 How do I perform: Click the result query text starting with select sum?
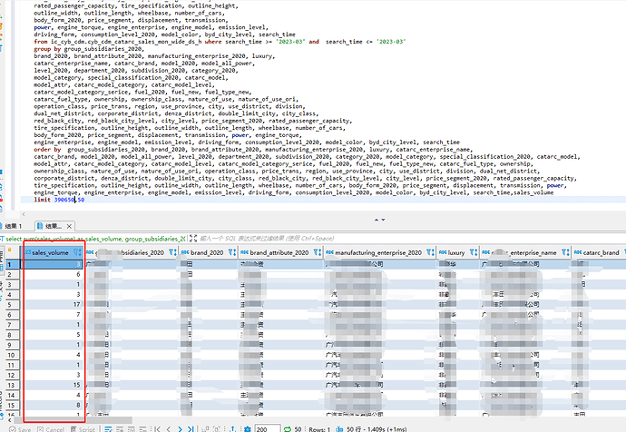pos(95,239)
